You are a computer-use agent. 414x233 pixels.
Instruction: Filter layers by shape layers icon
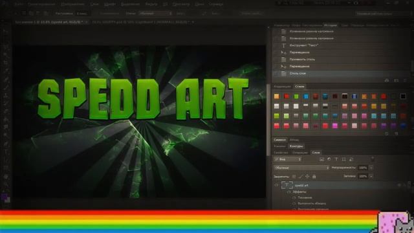(343, 159)
